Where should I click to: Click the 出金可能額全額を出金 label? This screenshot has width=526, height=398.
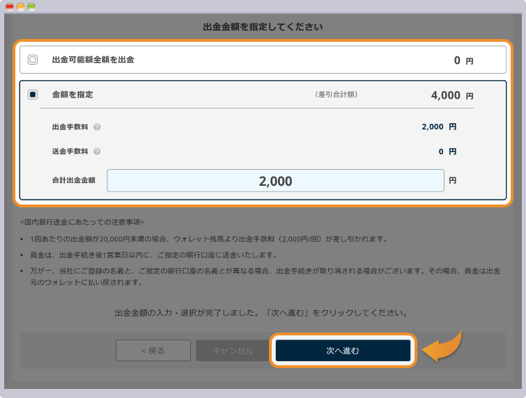tap(93, 60)
